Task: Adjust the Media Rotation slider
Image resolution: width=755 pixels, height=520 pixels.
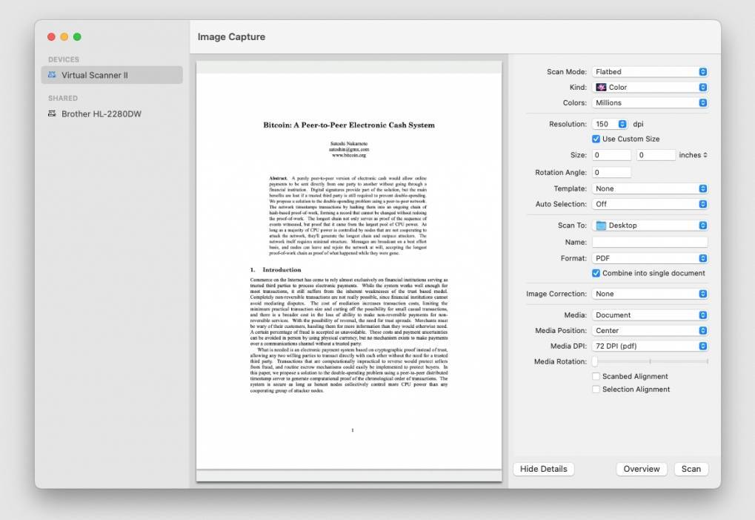Action: [650, 361]
